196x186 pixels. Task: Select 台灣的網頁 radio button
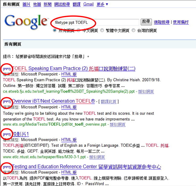click(x=134, y=30)
